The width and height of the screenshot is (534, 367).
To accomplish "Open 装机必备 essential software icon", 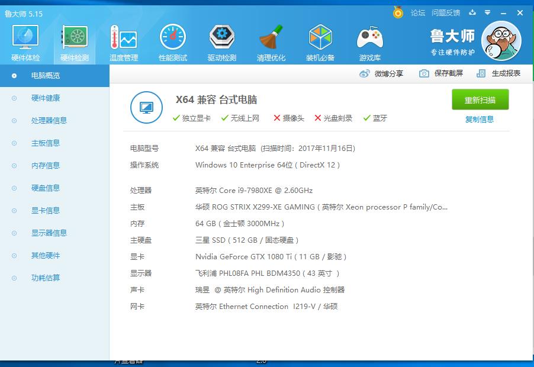I will pyautogui.click(x=320, y=43).
